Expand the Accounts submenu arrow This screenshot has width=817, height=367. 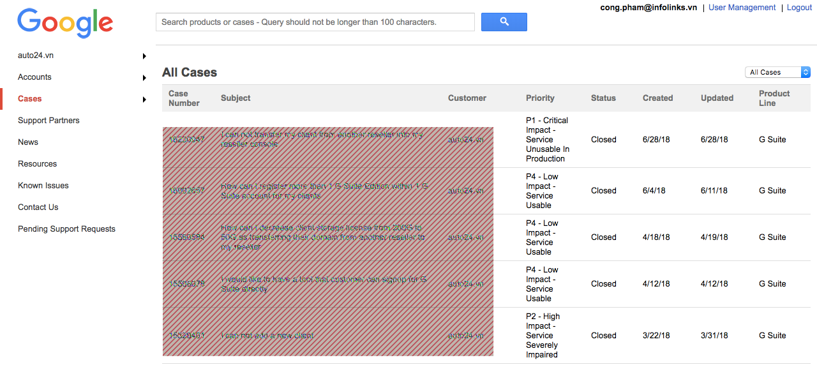coord(145,78)
